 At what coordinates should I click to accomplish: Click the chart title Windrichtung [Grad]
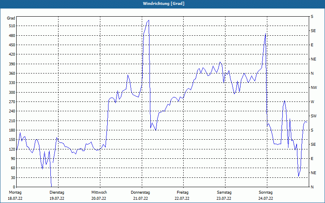(x=164, y=4)
